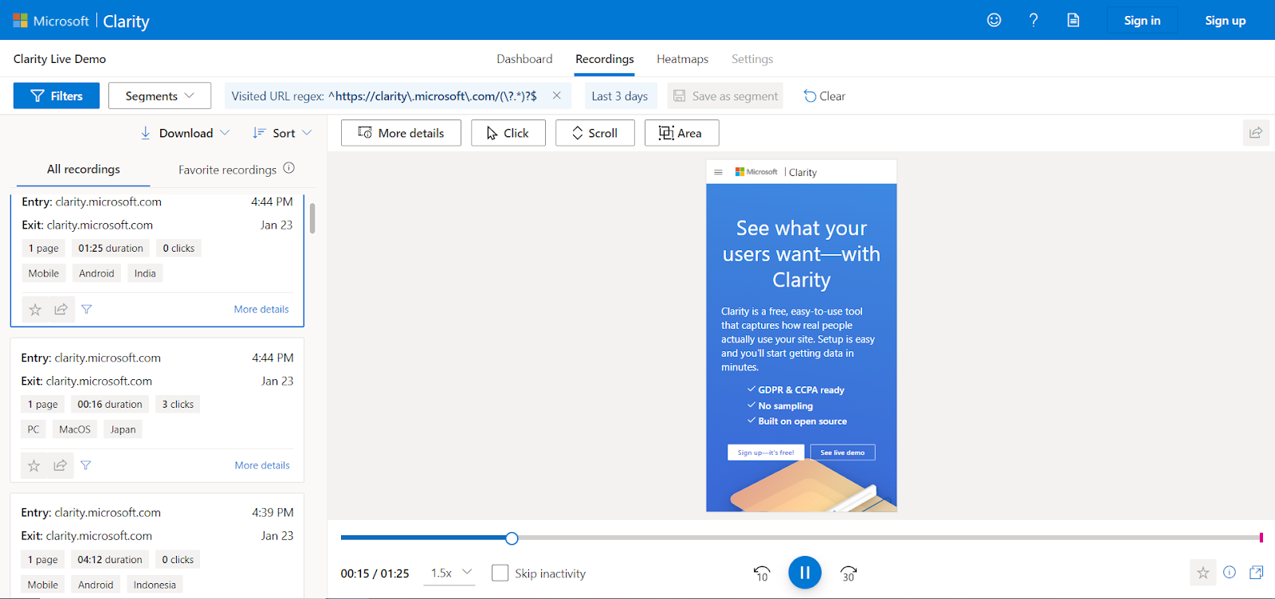
Task: Click the Clarity Live Demo project name
Action: coord(60,59)
